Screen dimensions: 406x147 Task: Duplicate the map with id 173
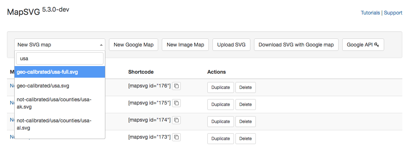click(x=220, y=139)
